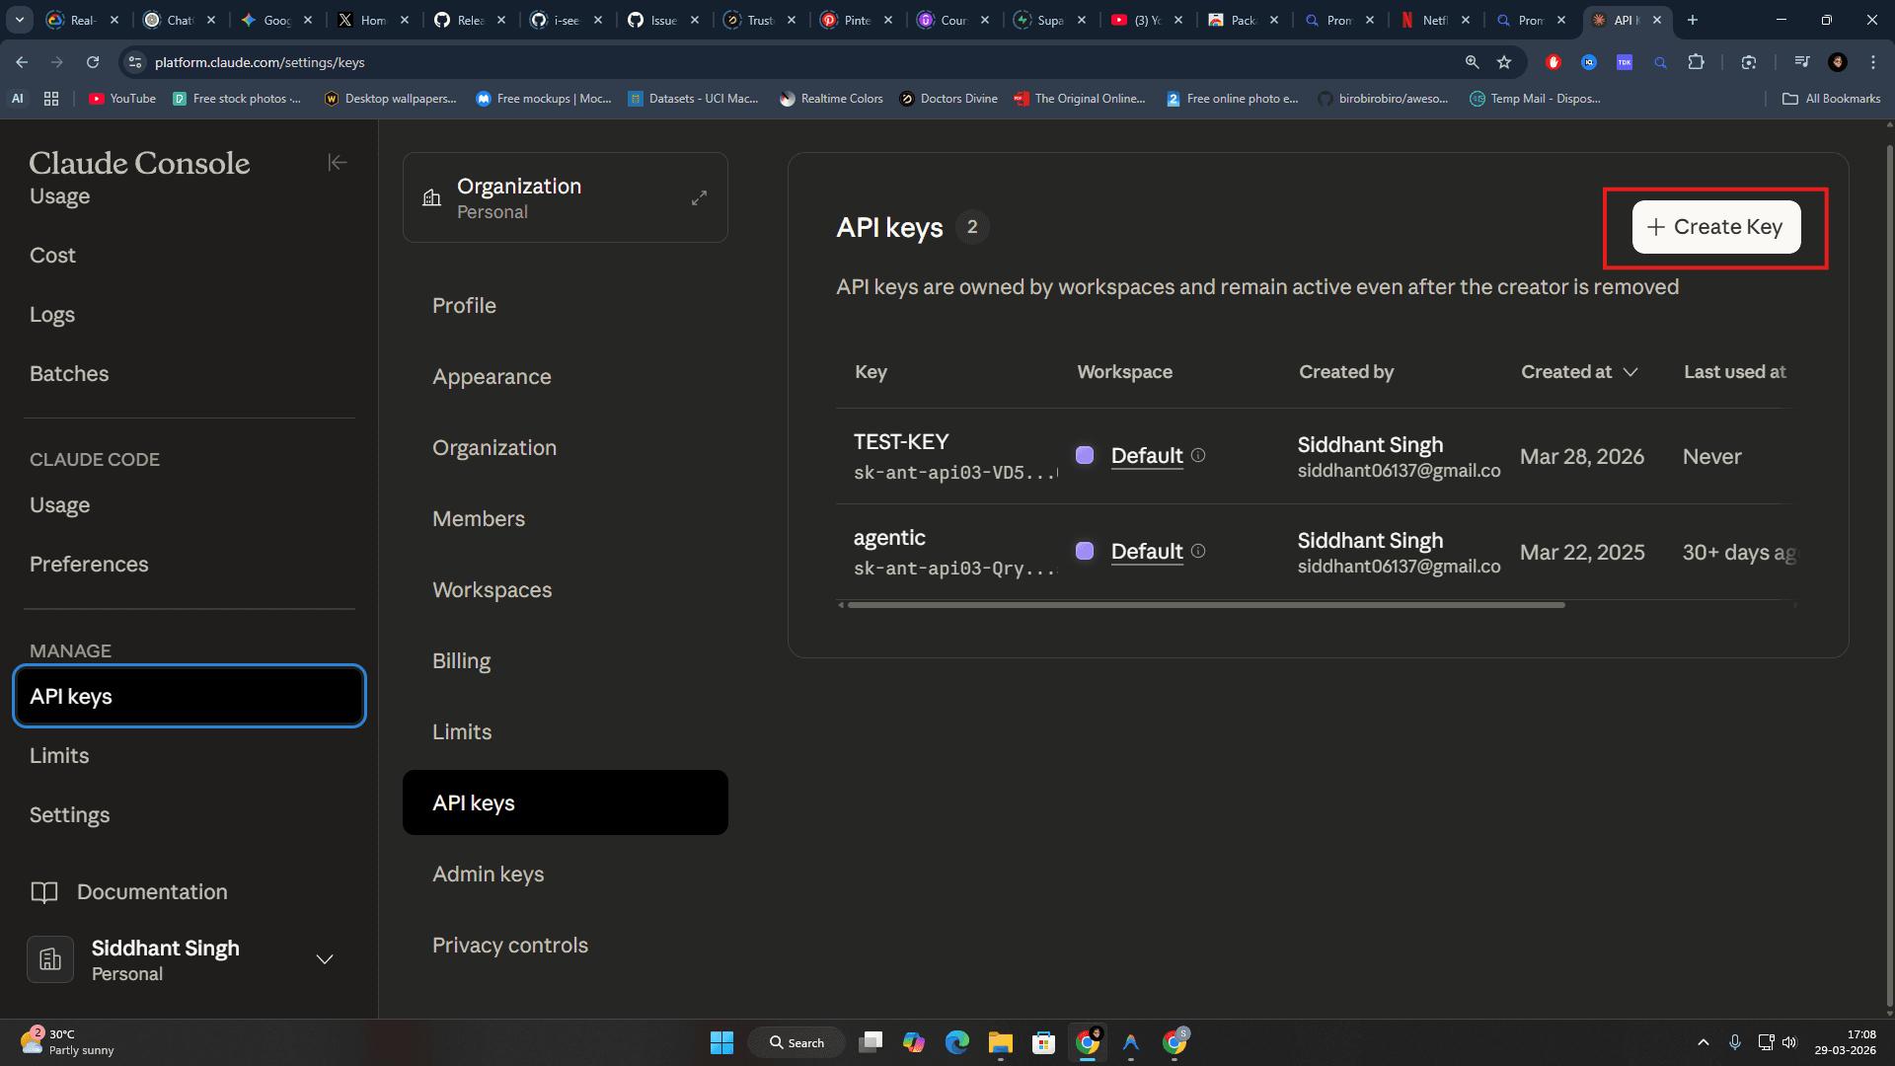This screenshot has height=1066, width=1895.
Task: Toggle the Created at sort order chevron
Action: coord(1630,372)
